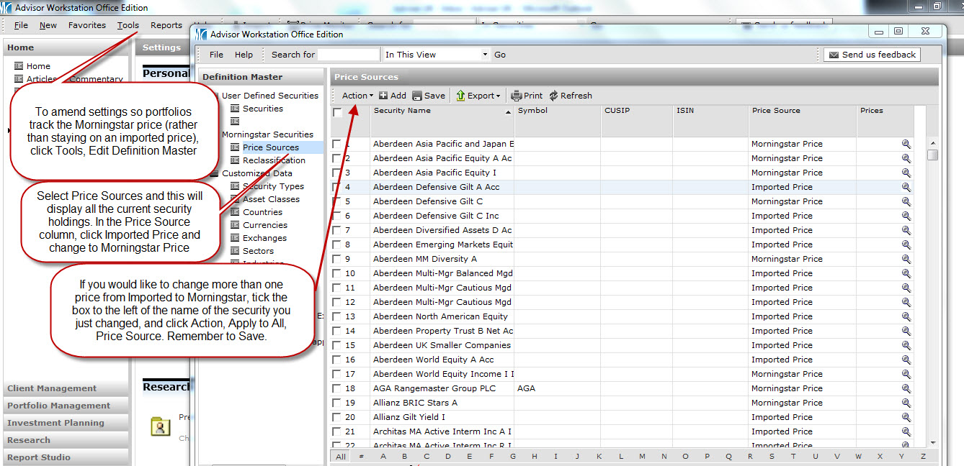This screenshot has width=964, height=466.
Task: Open the Tools menu in the main window
Action: [x=128, y=25]
